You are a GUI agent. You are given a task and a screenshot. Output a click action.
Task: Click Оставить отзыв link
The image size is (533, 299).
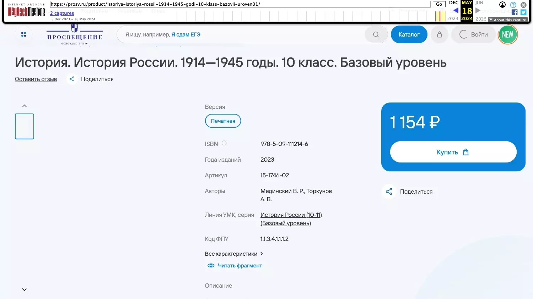[36, 79]
